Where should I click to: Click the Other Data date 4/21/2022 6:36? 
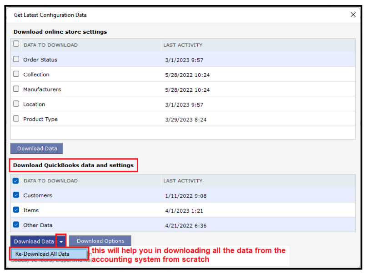tap(186, 226)
